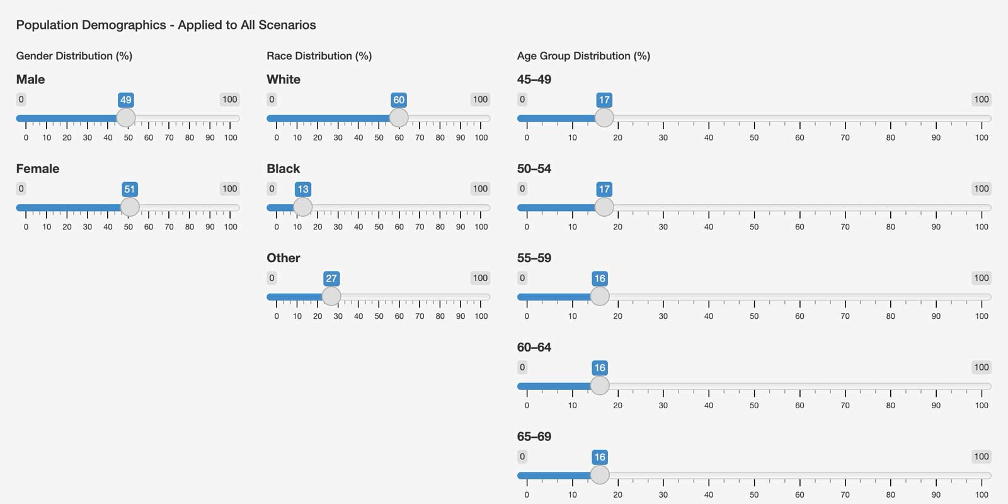
Task: Click the 27 value bubble on Other slider
Action: (331, 278)
